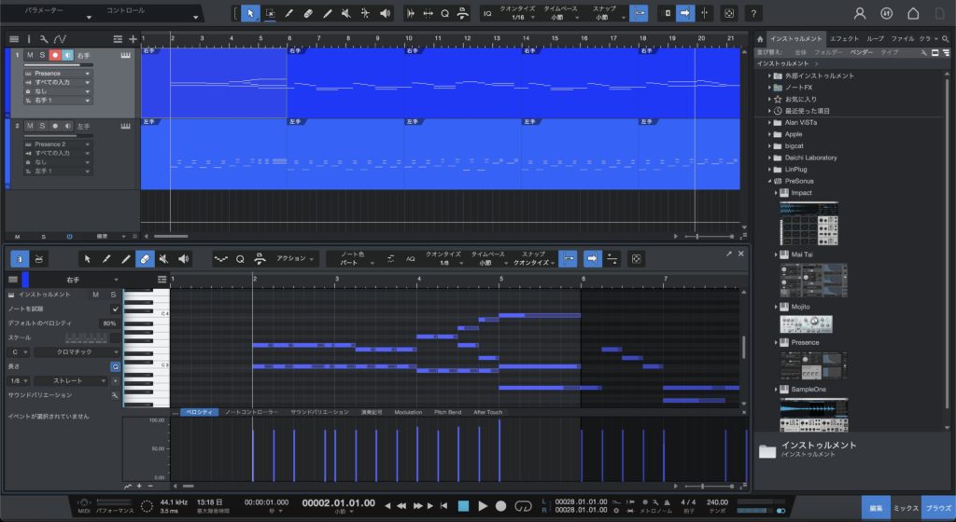Solo track 2 左手
This screenshot has height=522, width=956.
click(42, 125)
